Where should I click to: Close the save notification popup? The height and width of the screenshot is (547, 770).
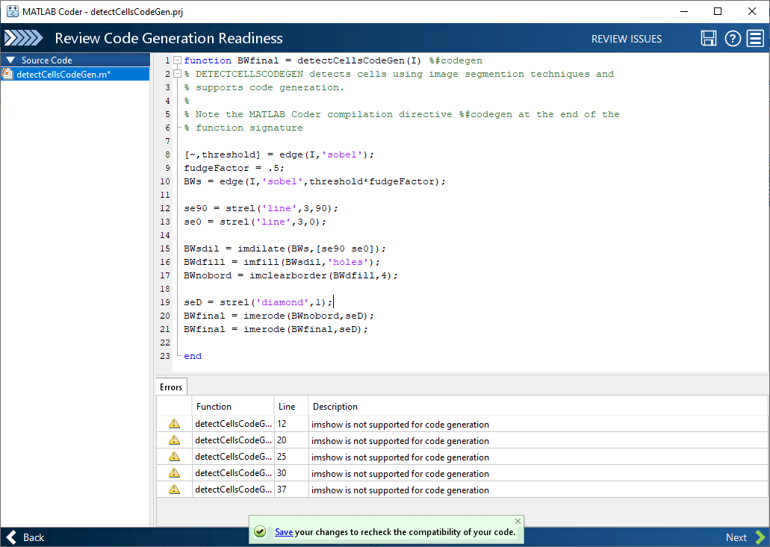[x=518, y=521]
